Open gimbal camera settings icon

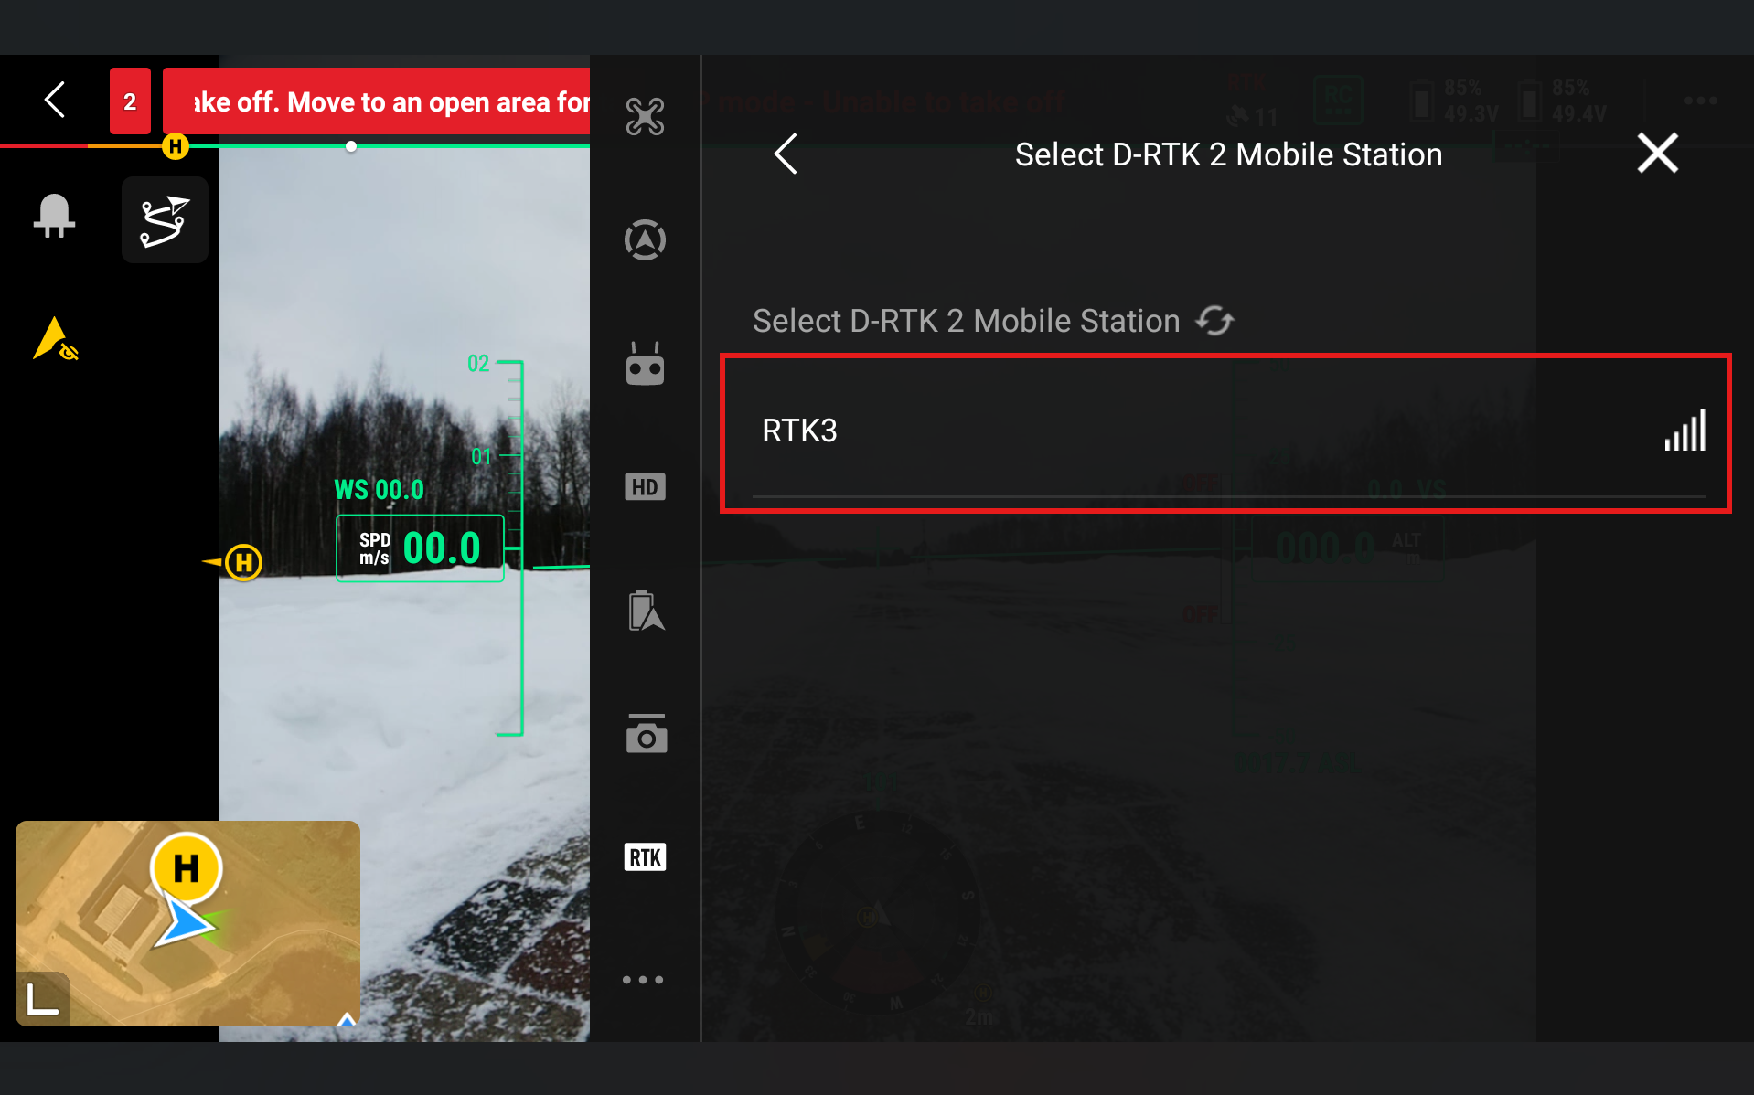coord(646,734)
